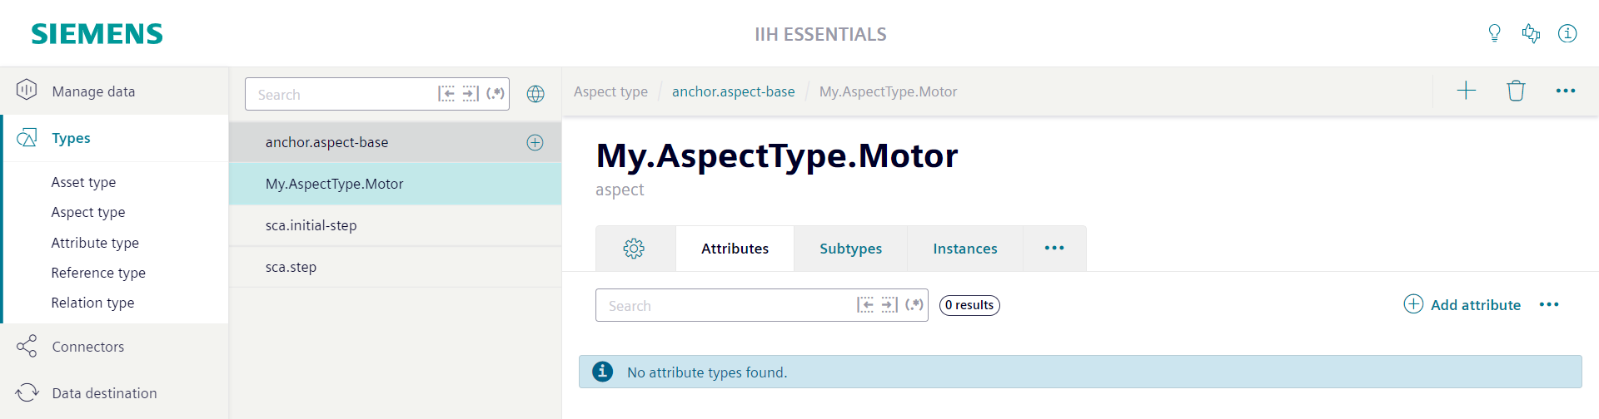
Task: Open the settings gear tab
Action: click(x=634, y=249)
